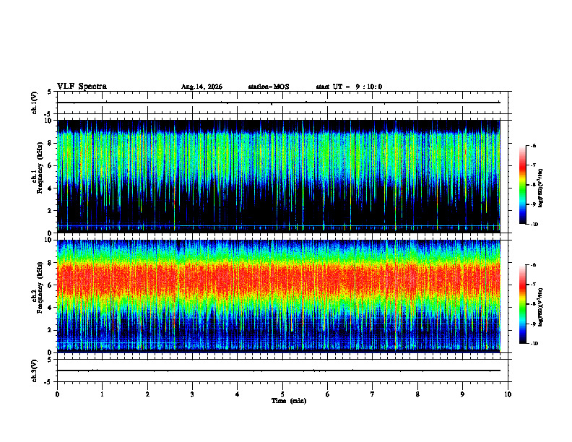Image resolution: width=572 pixels, height=442 pixels.
Task: Click the '8' kHz tick on ch.1 axis
Action: (51, 143)
